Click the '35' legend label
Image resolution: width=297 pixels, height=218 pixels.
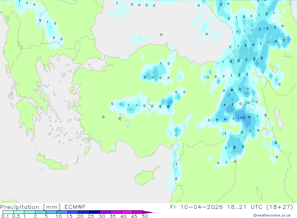tap(113, 216)
